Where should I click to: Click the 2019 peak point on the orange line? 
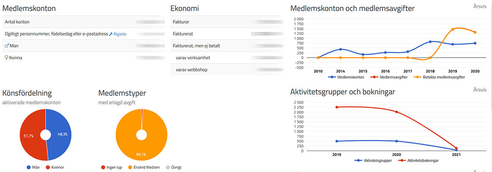453,29
